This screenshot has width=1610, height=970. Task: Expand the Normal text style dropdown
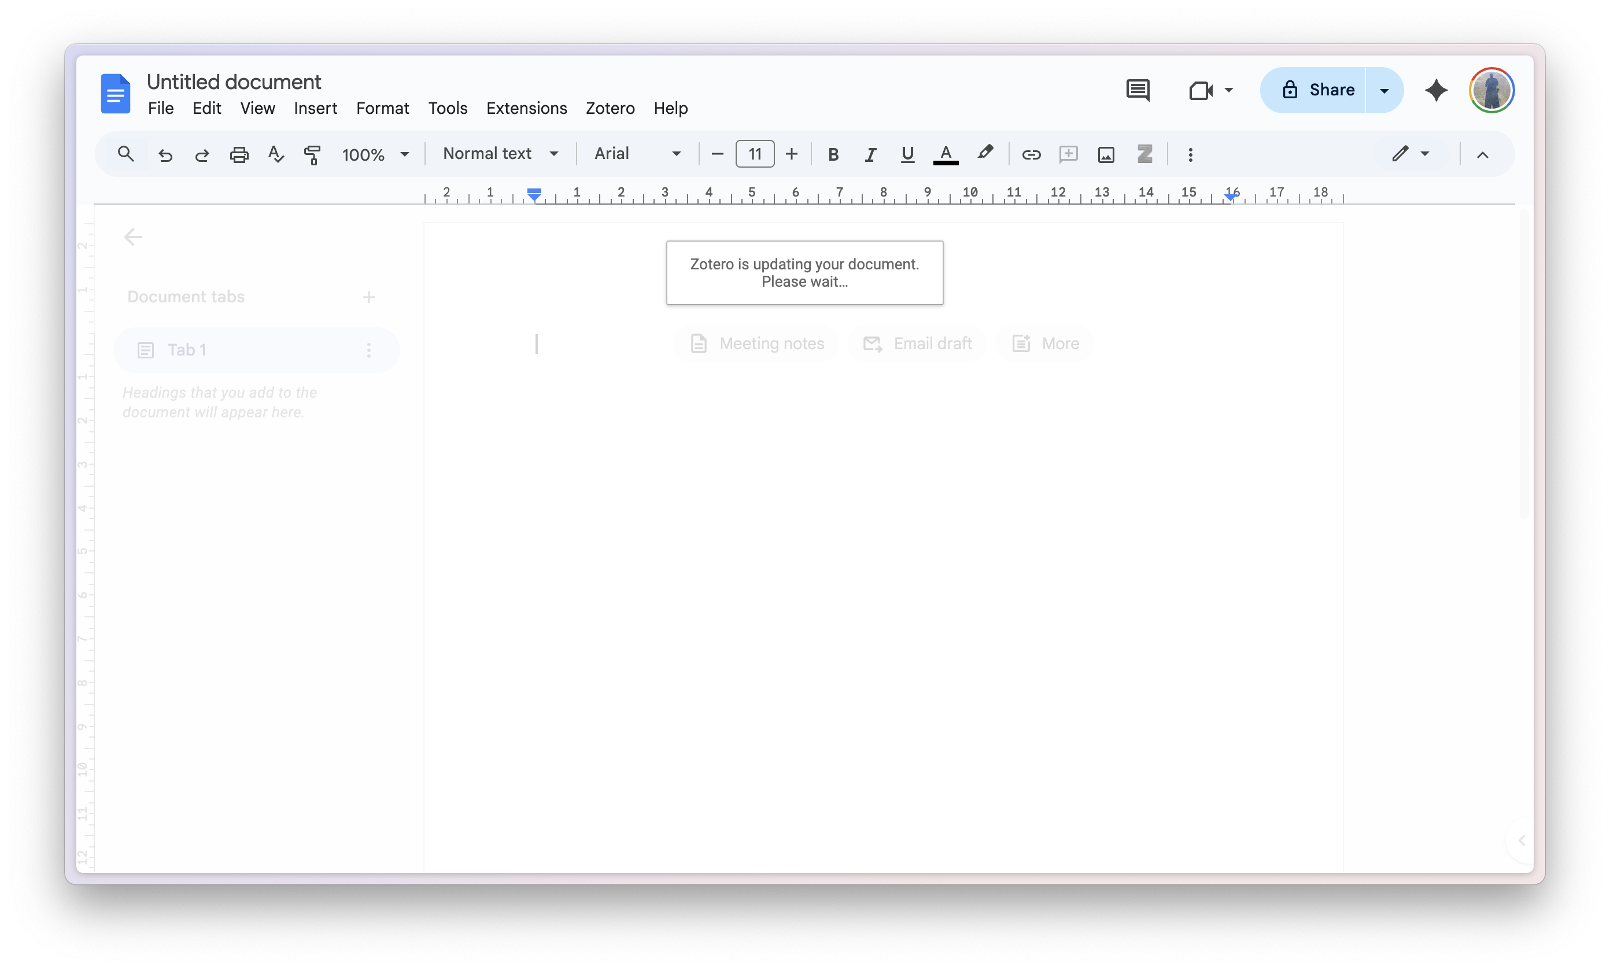click(x=500, y=154)
